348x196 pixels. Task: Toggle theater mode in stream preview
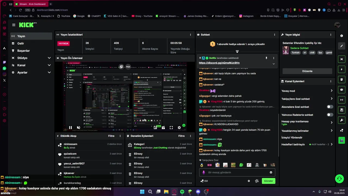[x=163, y=127]
